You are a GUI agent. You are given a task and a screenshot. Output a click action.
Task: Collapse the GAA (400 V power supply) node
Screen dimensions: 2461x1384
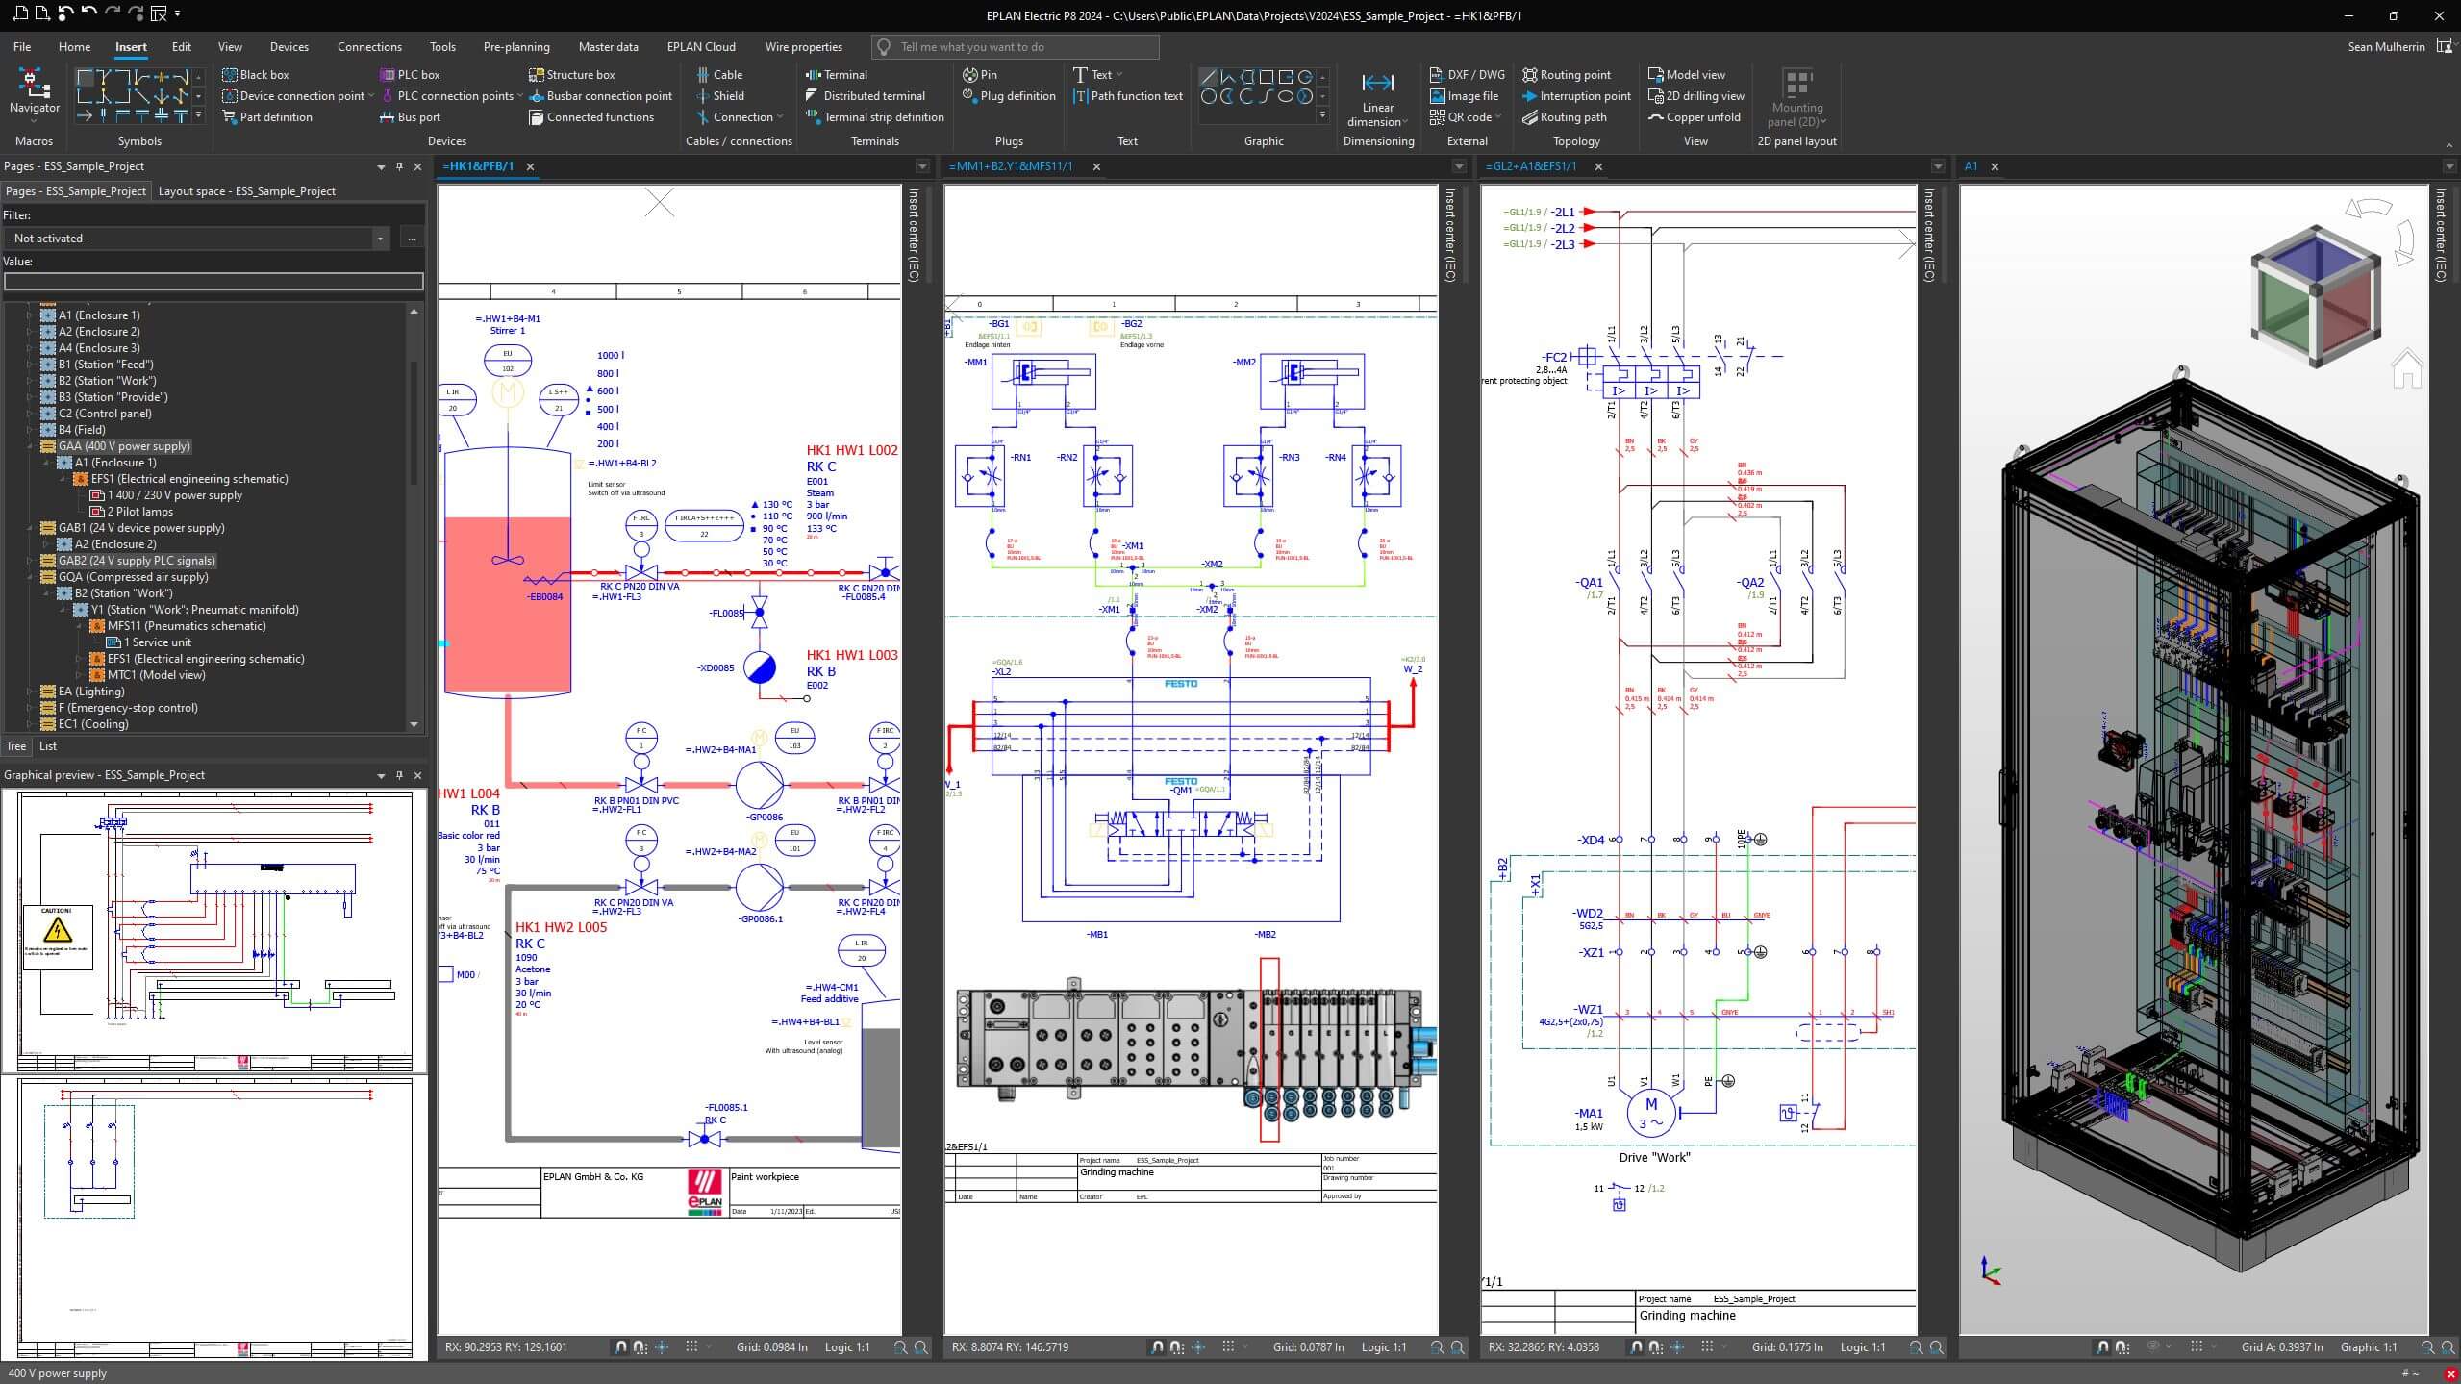pos(30,446)
